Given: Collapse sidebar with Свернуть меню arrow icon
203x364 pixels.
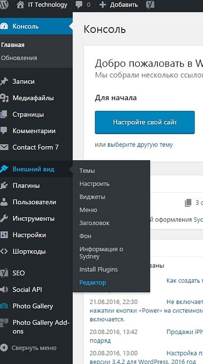Looking at the screenshot, I should pos(4,348).
